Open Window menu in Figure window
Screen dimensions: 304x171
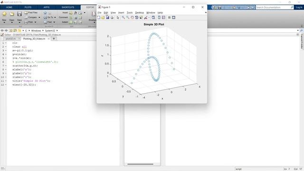151,13
